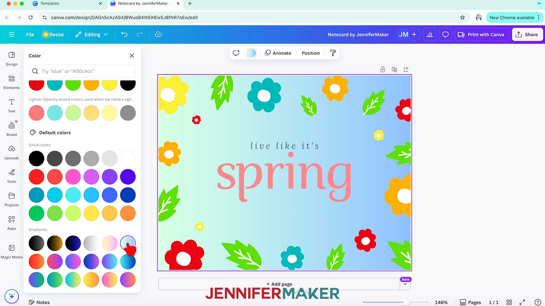This screenshot has height=306, width=545.
Task: Bookmark the page with the star icon
Action: click(462, 17)
